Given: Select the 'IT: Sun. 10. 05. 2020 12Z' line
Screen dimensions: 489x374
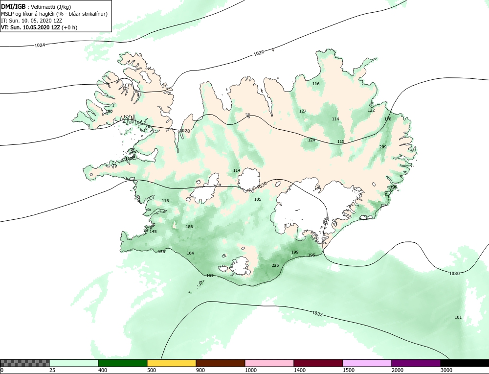Looking at the screenshot, I should (x=31, y=21).
